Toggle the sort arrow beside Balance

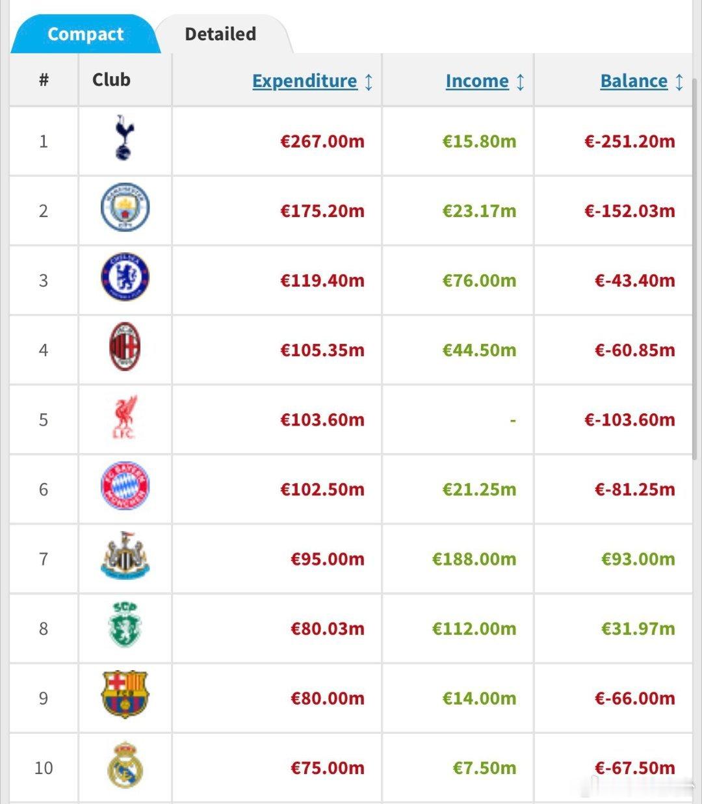pyautogui.click(x=679, y=82)
